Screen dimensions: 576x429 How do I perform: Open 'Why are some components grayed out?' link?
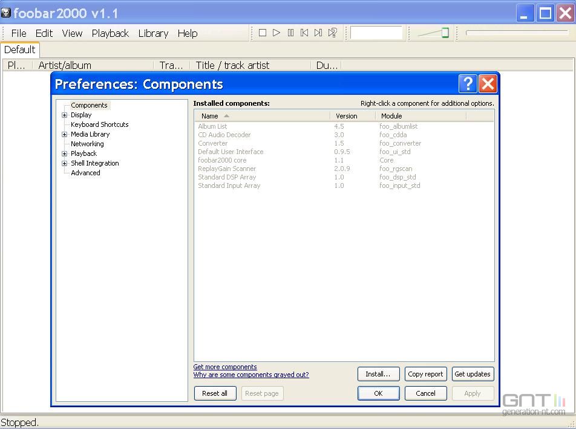pos(251,375)
